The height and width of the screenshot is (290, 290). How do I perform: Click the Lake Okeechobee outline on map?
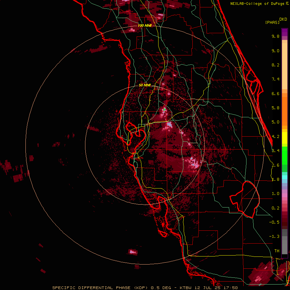pyautogui.click(x=245, y=199)
